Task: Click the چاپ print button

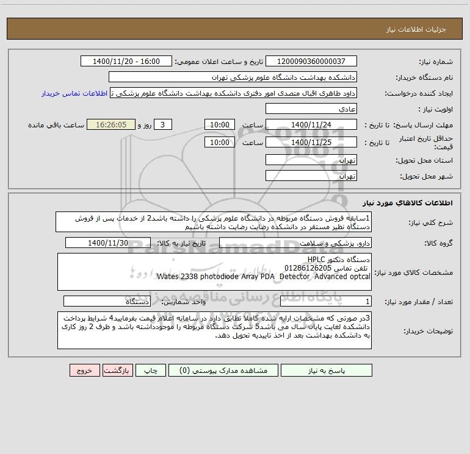Action: pyautogui.click(x=151, y=371)
